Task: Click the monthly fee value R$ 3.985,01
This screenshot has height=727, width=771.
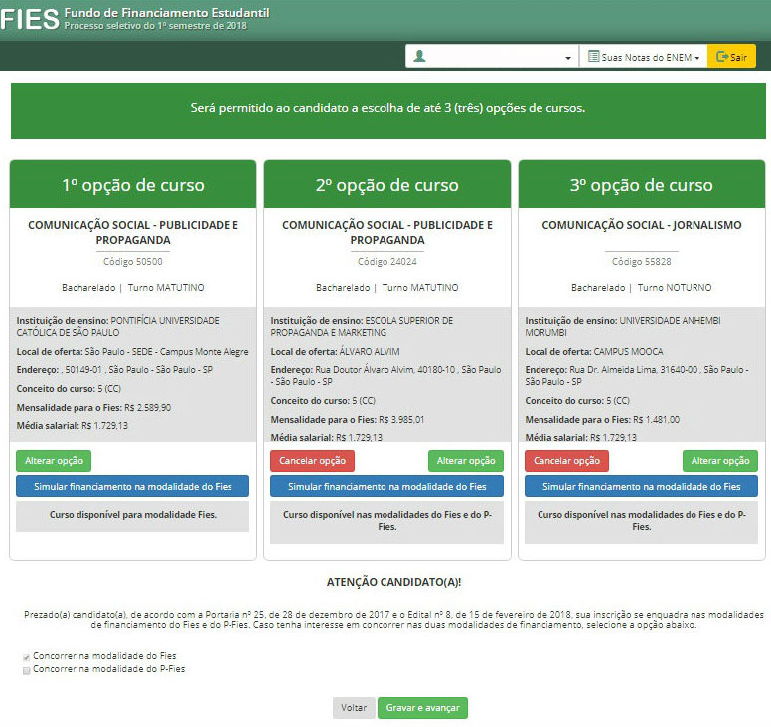Action: (401, 420)
